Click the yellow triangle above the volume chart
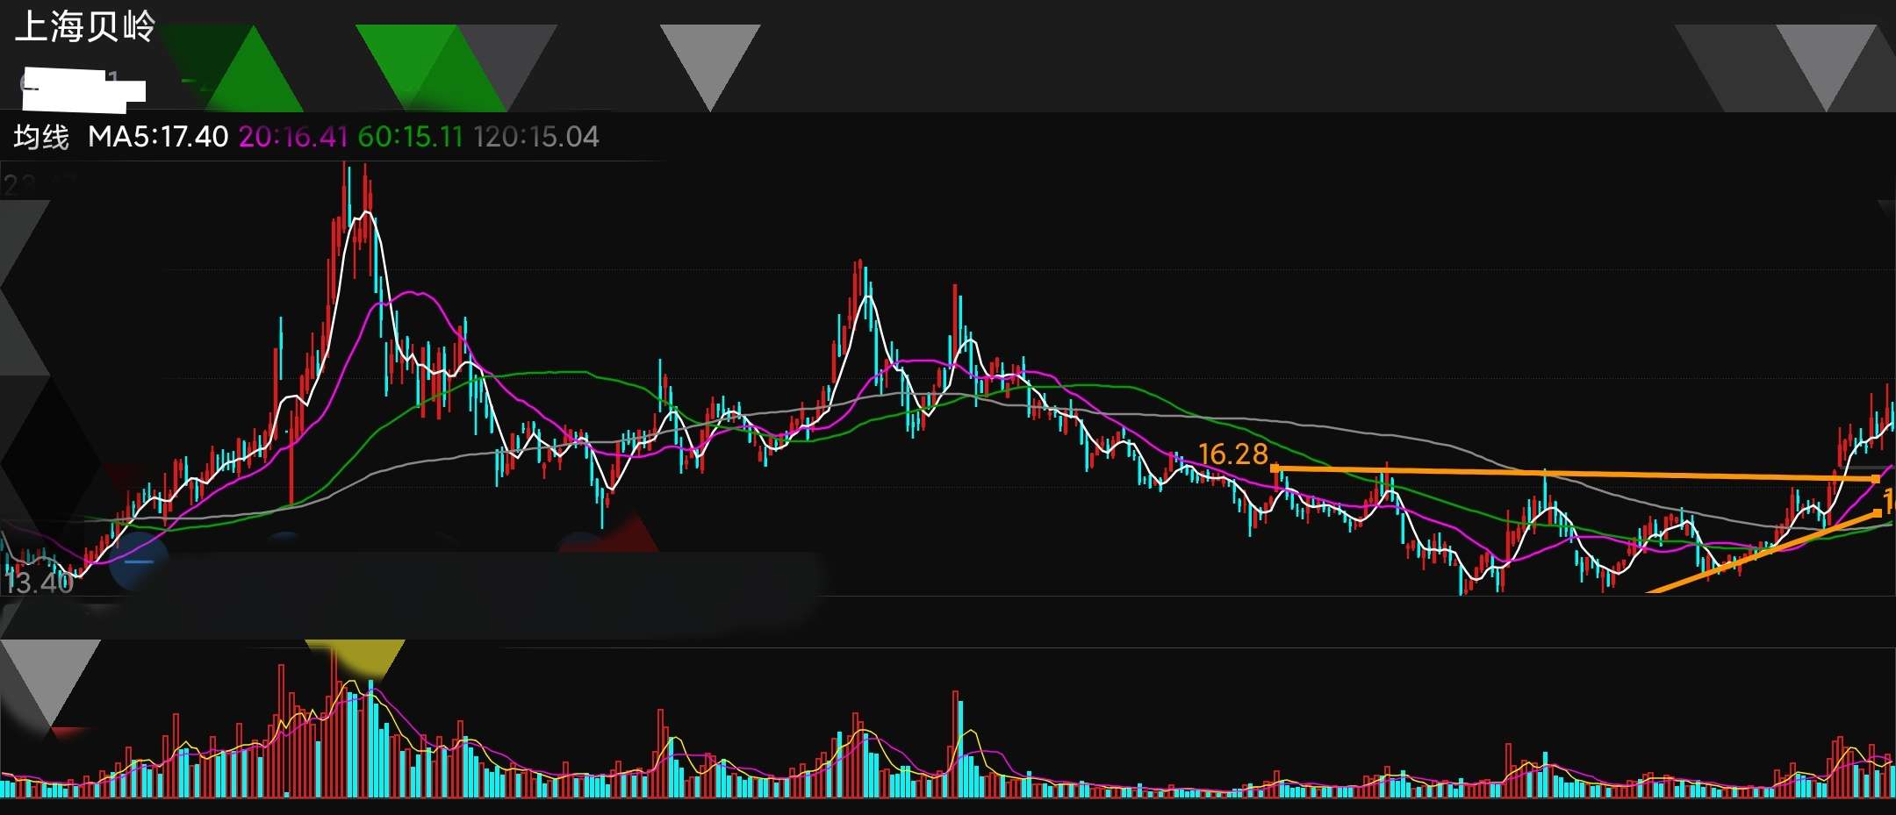The width and height of the screenshot is (1896, 815). pos(355,658)
